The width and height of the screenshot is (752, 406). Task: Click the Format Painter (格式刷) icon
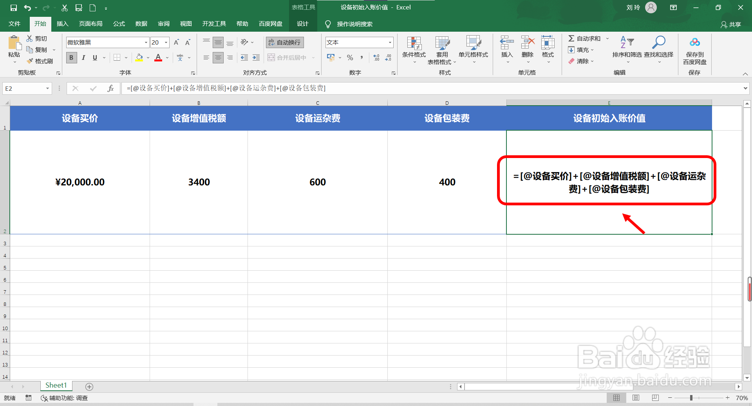pyautogui.click(x=29, y=61)
